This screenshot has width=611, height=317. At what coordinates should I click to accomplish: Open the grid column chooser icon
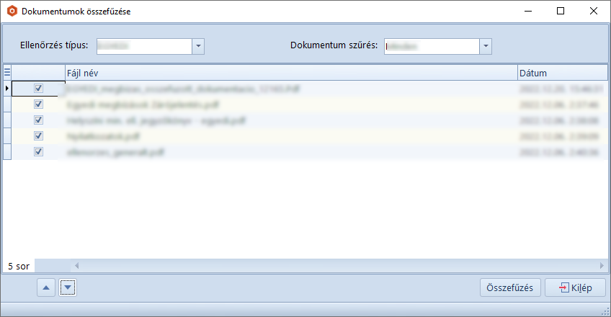[x=7, y=72]
